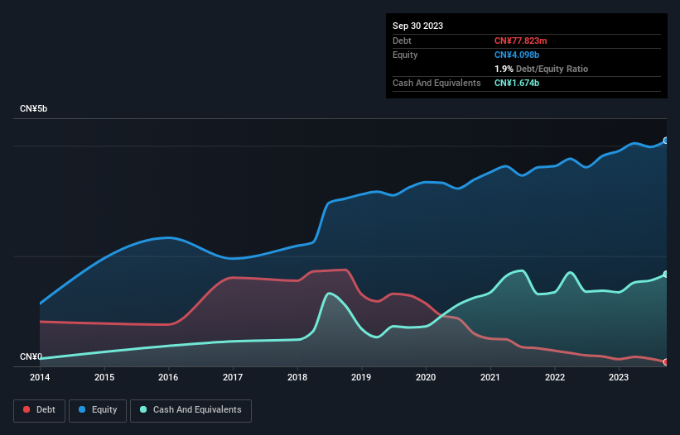Click the 2023 x-axis label
680x435 pixels.
click(x=619, y=377)
